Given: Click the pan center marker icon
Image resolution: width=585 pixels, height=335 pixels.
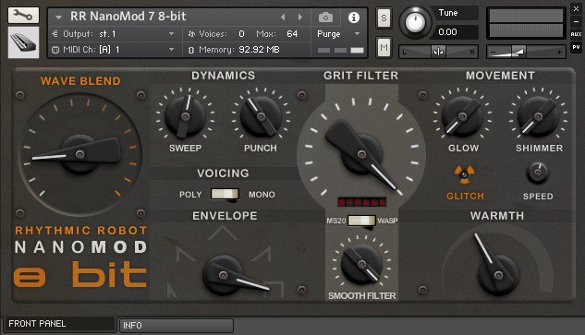Looking at the screenshot, I should pyautogui.click(x=438, y=52).
